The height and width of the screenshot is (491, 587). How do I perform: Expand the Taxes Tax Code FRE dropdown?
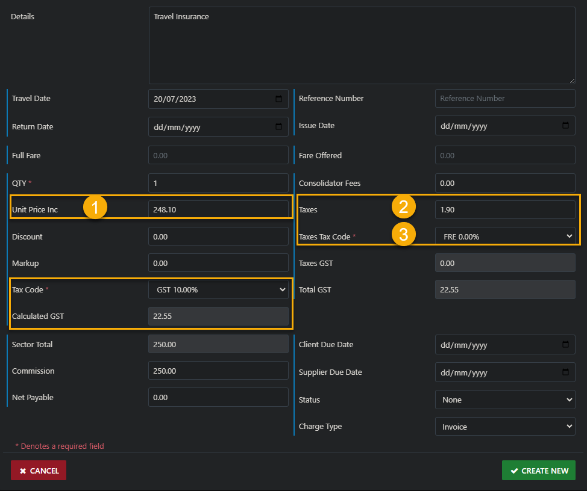505,236
